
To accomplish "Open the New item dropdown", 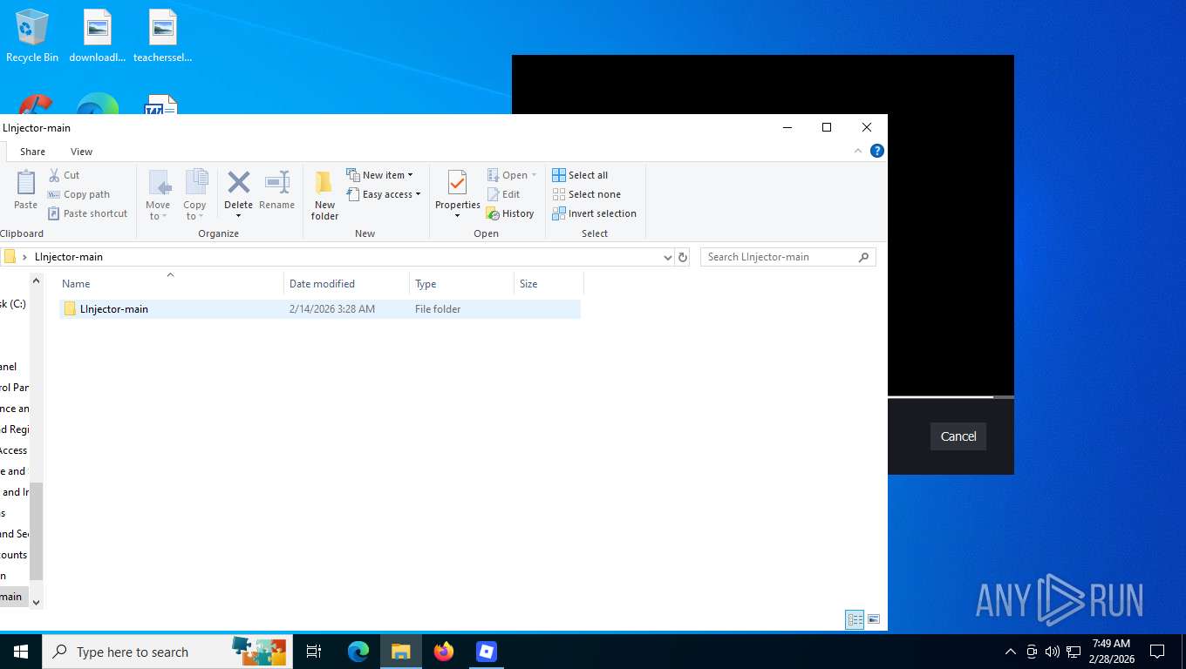I will coord(380,175).
